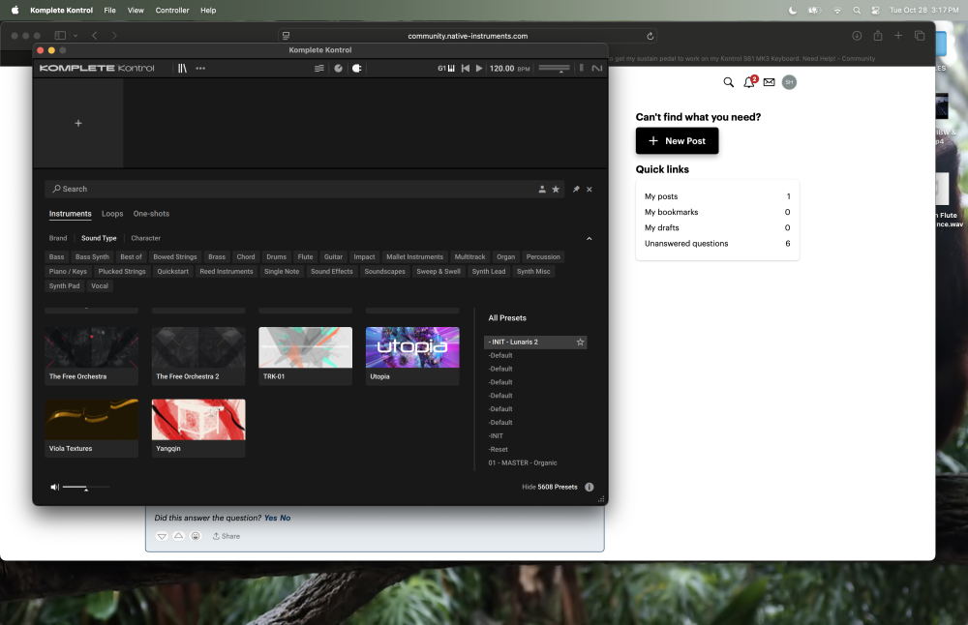The image size is (968, 625).
Task: Toggle the Mallet Instruments tag
Action: [x=415, y=256]
